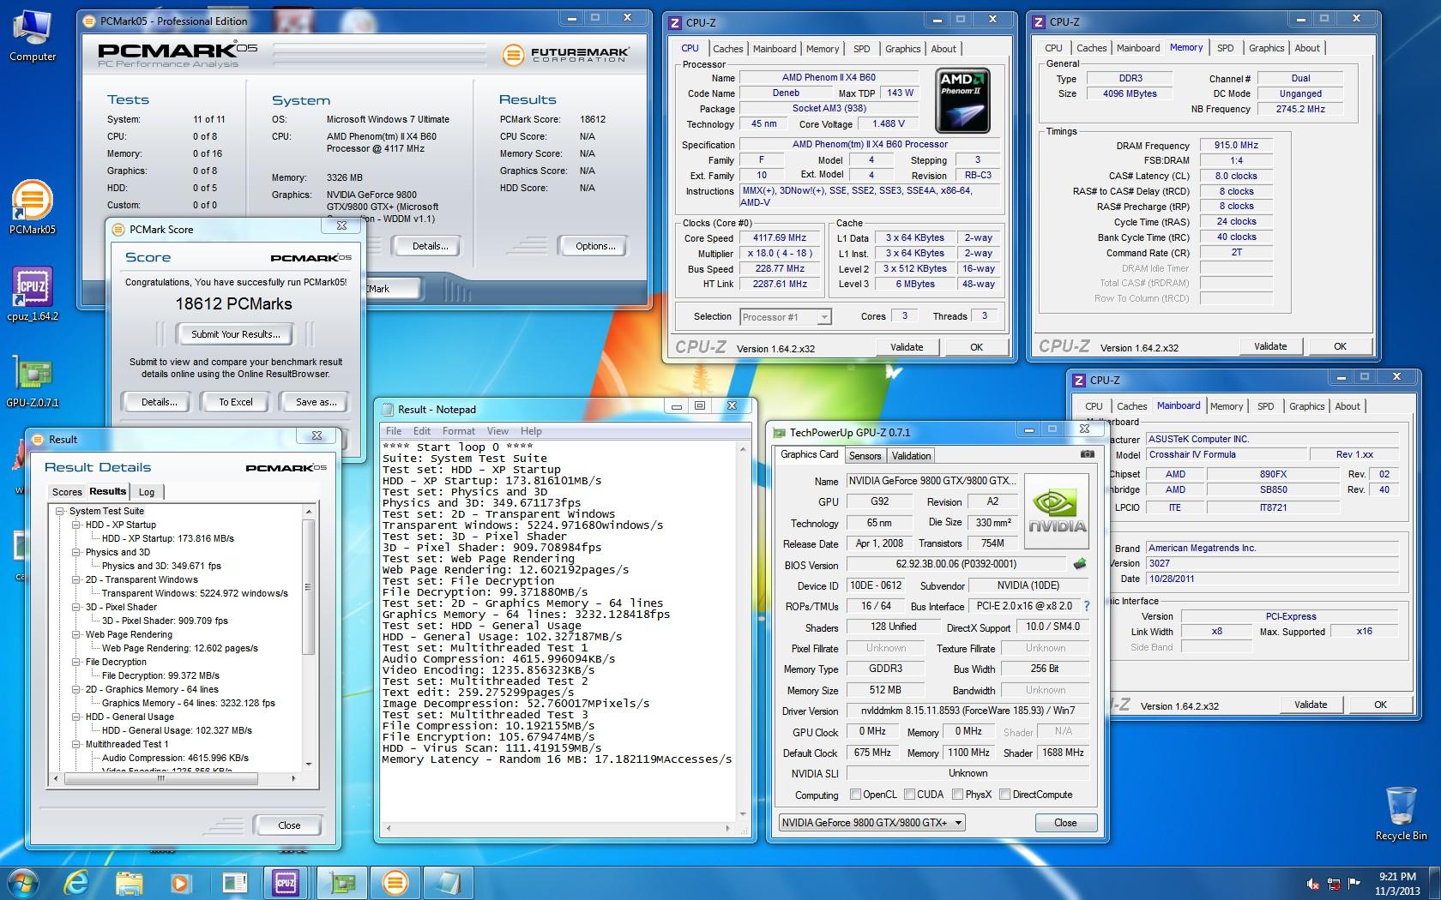Click the Notepad title bar icon
The height and width of the screenshot is (900, 1441).
388,410
